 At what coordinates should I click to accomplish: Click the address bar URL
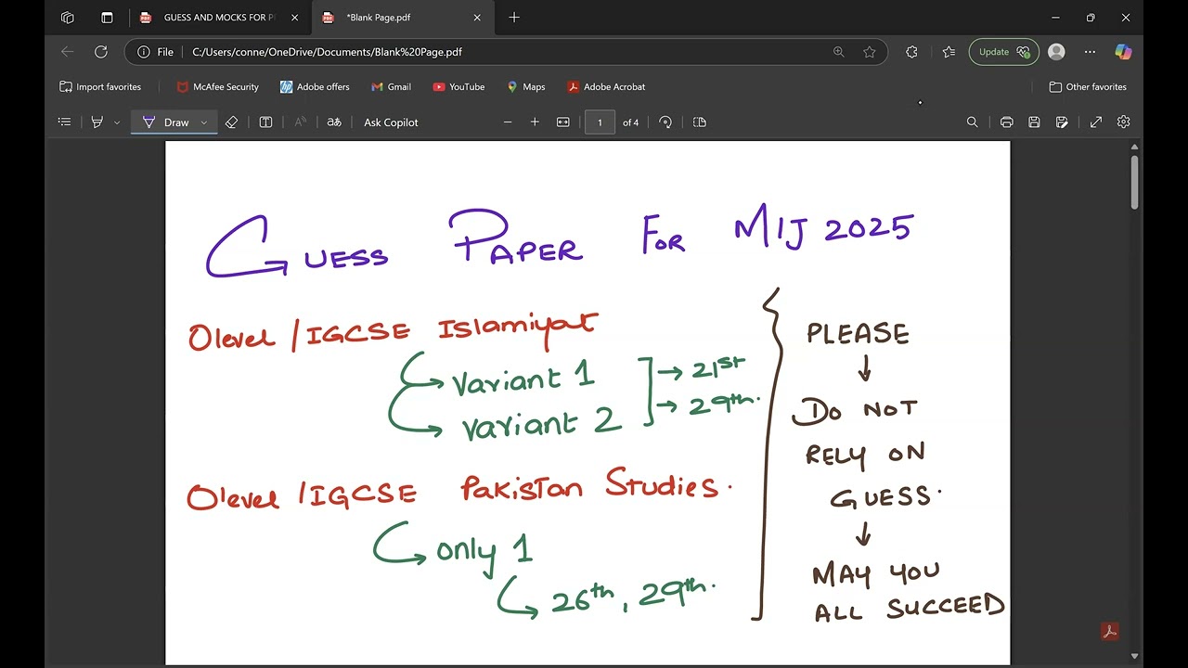(327, 52)
